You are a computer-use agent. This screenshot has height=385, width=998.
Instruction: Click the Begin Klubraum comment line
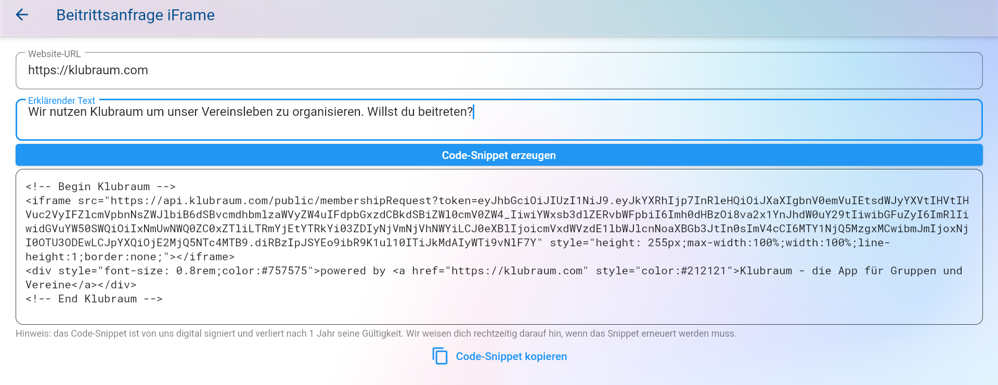[101, 187]
